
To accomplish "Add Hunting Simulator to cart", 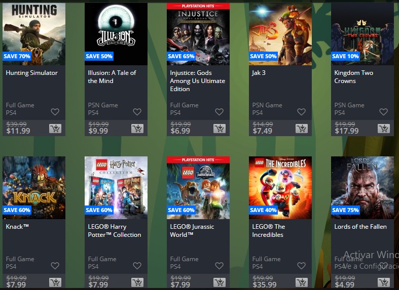I will pos(55,129).
